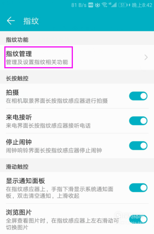The height and width of the screenshot is (234, 154).
Task: Tap the 指纹 page title
Action: (x=31, y=21)
